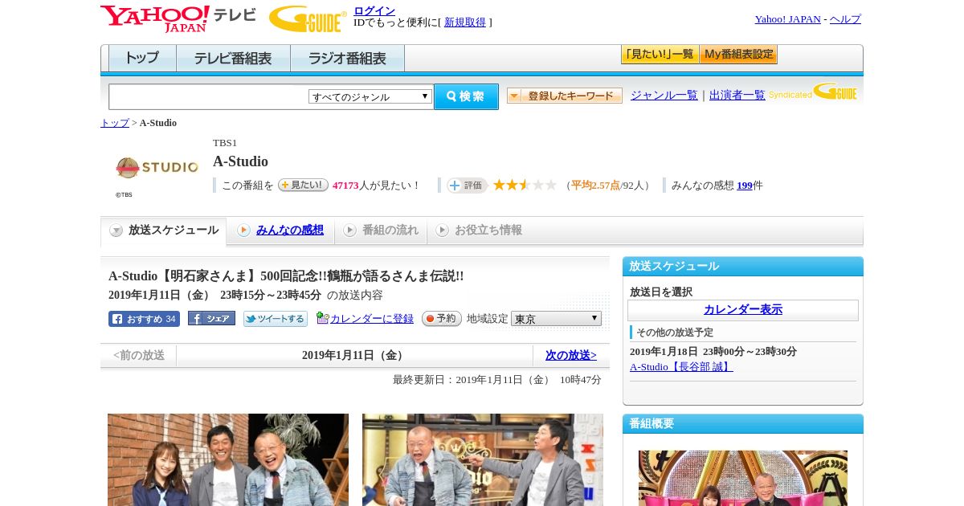This screenshot has height=506, width=964.
Task: Click the カレンダー表示 link
Action: pos(743,310)
